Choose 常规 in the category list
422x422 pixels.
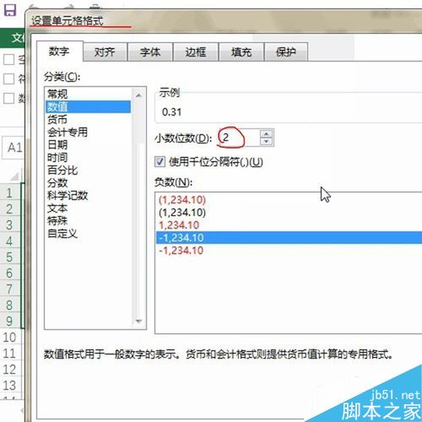point(88,94)
